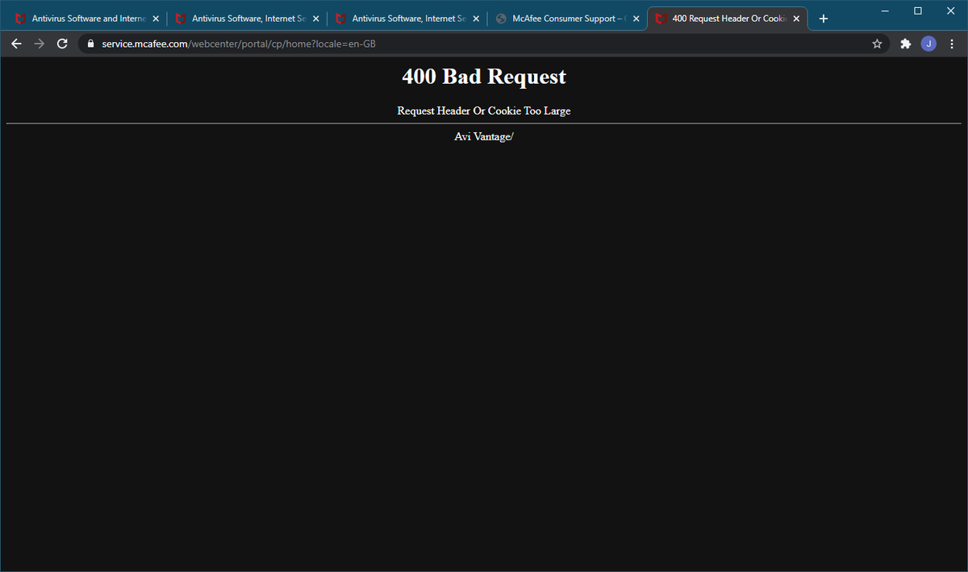Close the first Antivirus Software and Internet tab

(x=155, y=19)
